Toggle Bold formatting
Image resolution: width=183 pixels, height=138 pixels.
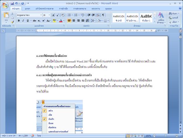pos(19,21)
